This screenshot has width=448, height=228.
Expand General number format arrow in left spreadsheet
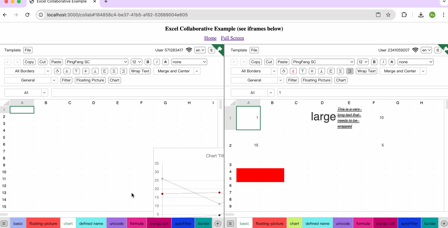54,80
